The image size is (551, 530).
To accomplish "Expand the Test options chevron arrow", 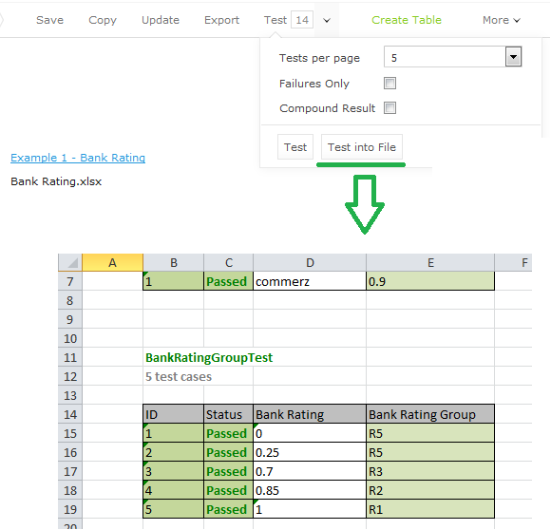I will tap(327, 20).
